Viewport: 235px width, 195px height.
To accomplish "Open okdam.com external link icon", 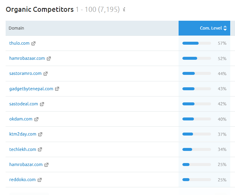I will point(36,119).
